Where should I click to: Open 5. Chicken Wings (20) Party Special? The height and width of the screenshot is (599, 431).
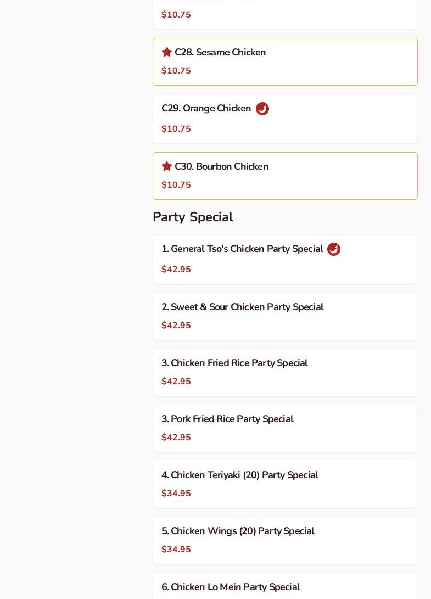point(238,531)
